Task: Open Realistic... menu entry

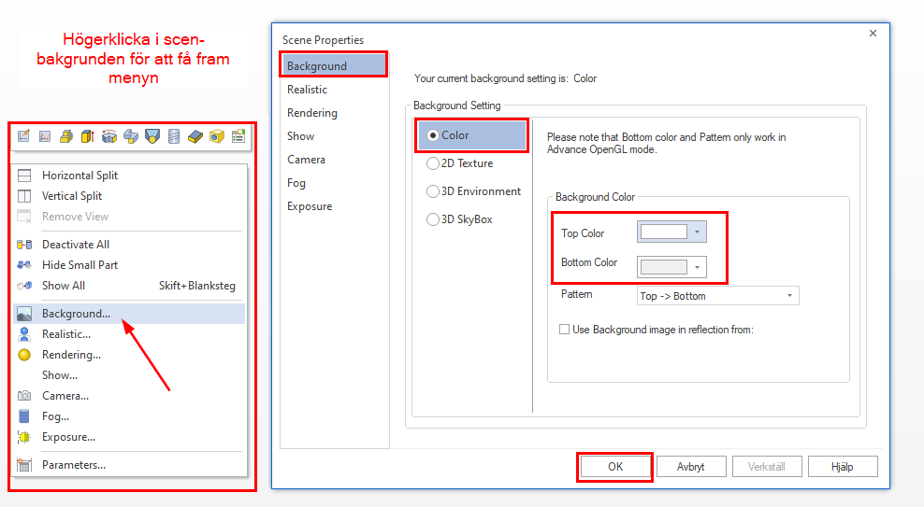Action: (129, 334)
